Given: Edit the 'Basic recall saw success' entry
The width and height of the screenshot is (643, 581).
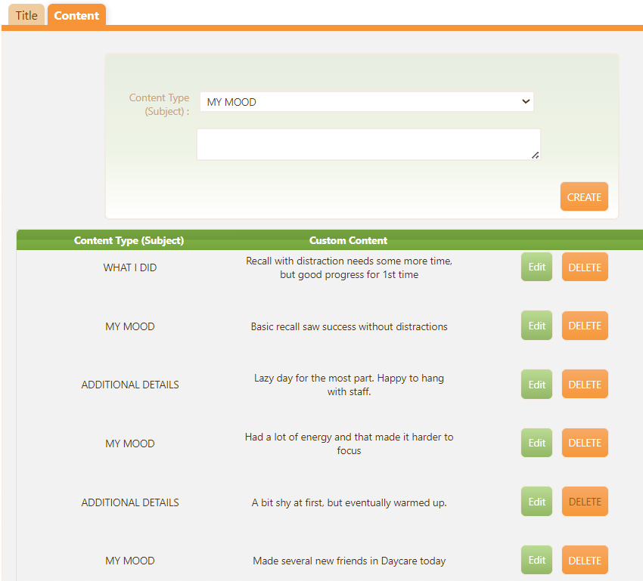Looking at the screenshot, I should pos(536,326).
